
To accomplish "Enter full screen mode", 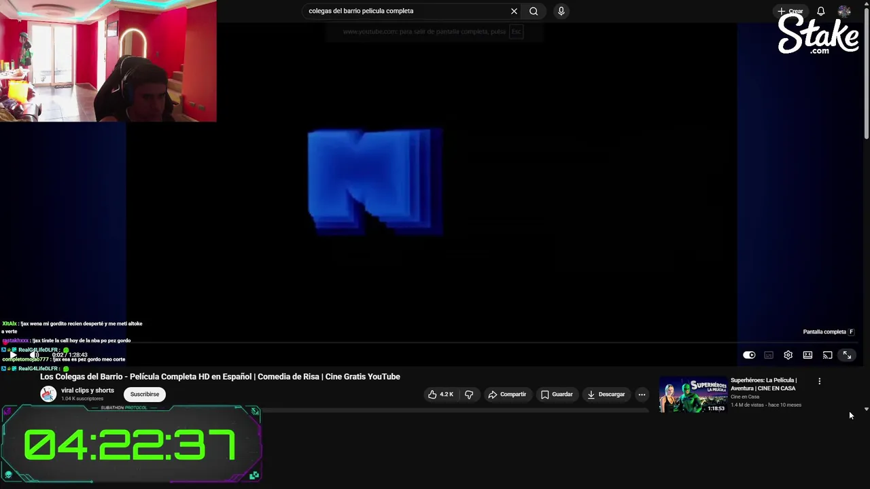I will (847, 355).
